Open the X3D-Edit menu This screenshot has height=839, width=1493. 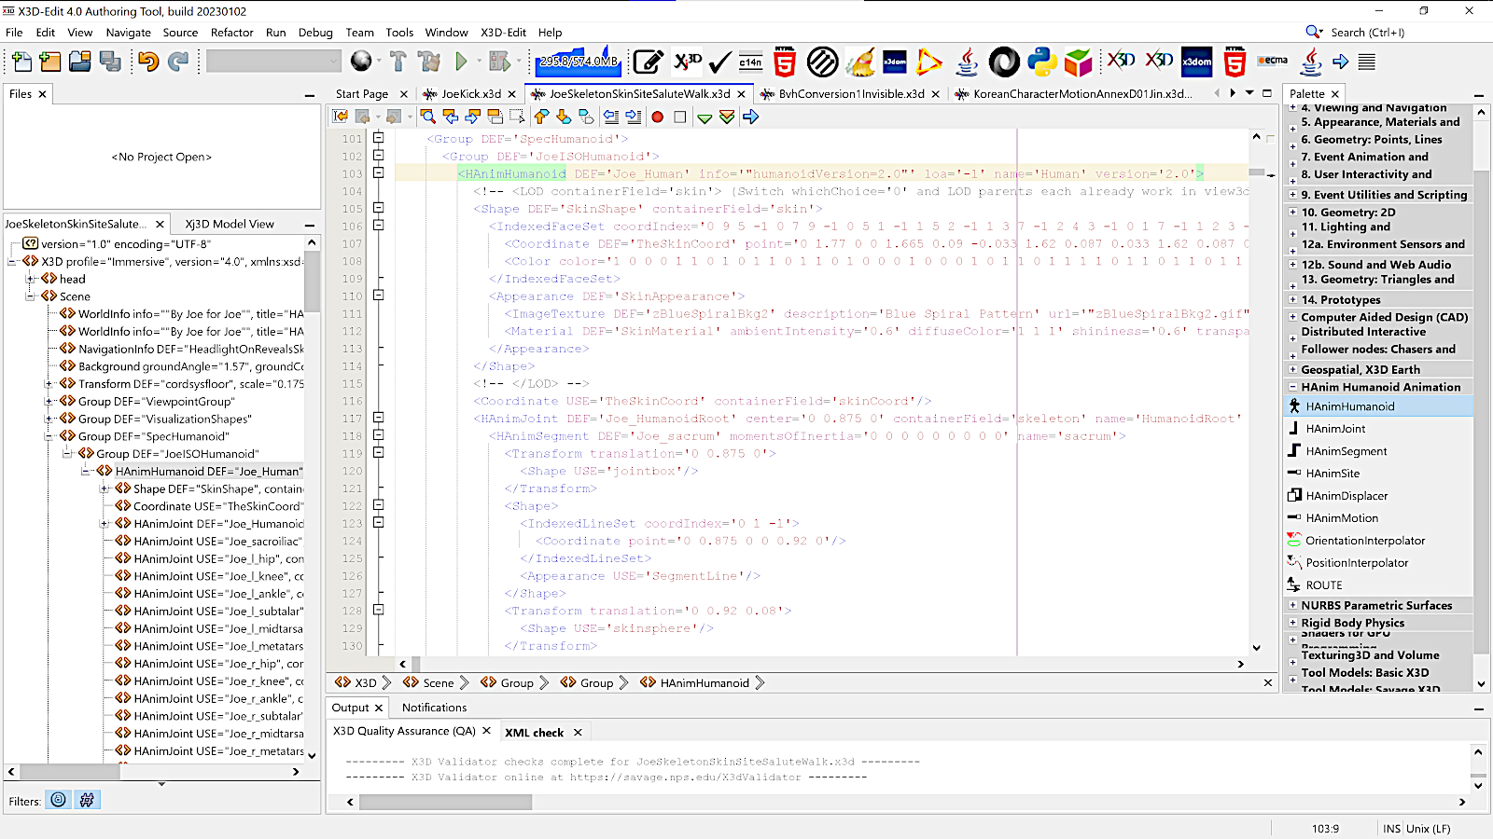pos(503,33)
